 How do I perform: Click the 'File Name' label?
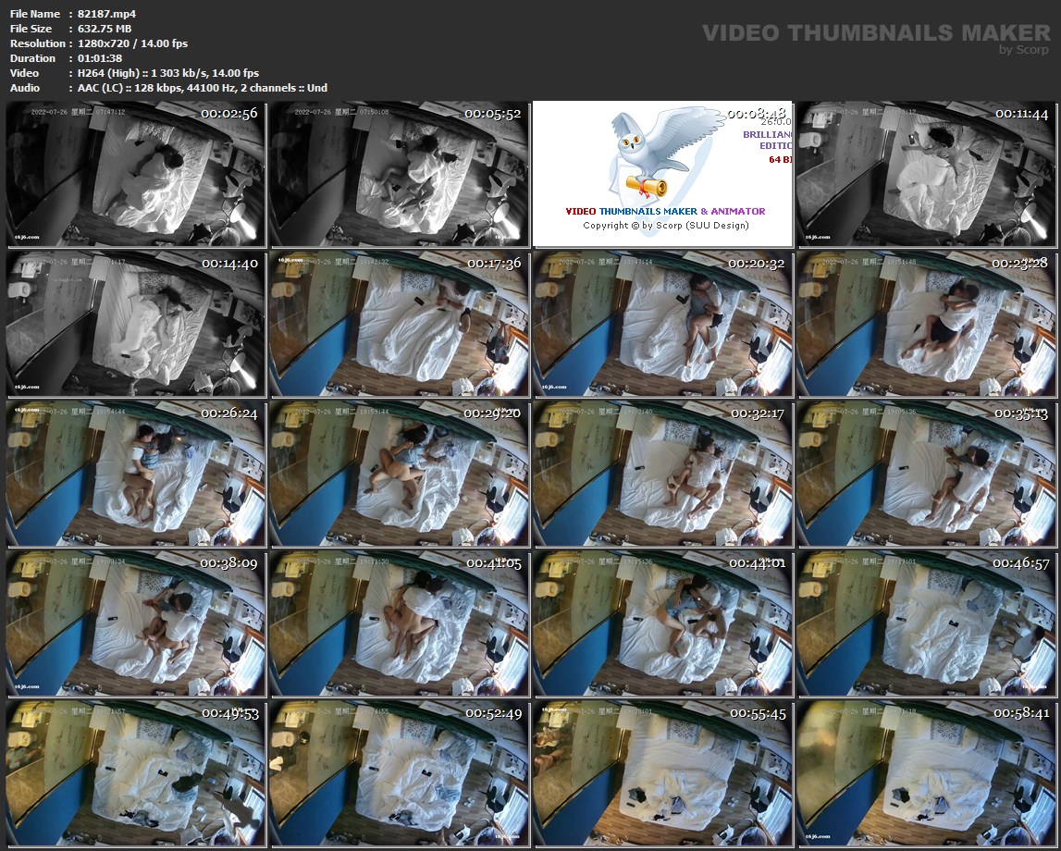[x=35, y=14]
